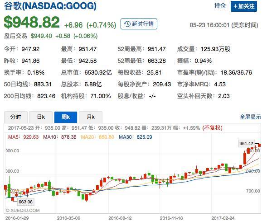
Task: Switch to the 分时 intraday tab
Action: pos(16,117)
